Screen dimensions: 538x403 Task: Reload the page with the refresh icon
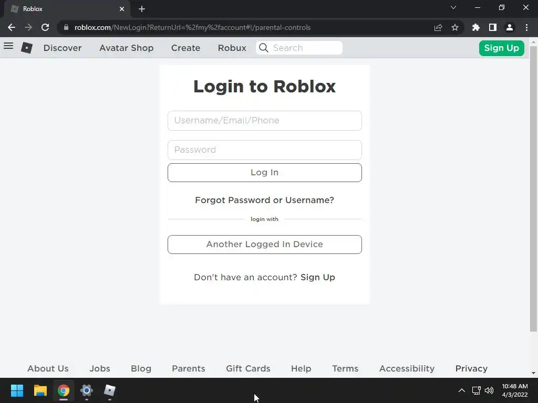[x=45, y=27]
